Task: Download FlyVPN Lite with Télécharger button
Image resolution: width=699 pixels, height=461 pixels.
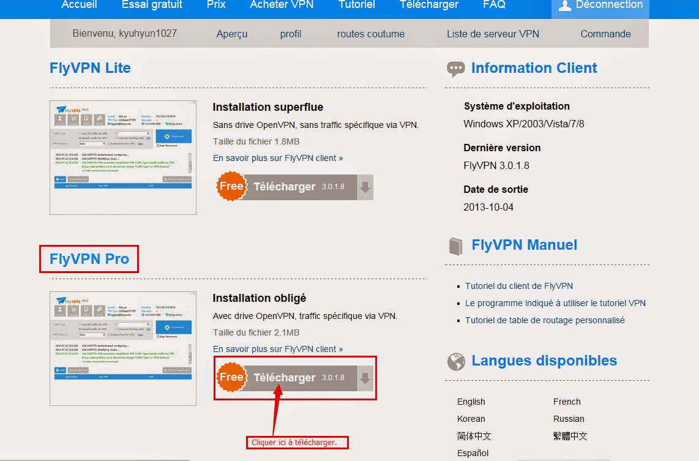Action: click(x=294, y=187)
